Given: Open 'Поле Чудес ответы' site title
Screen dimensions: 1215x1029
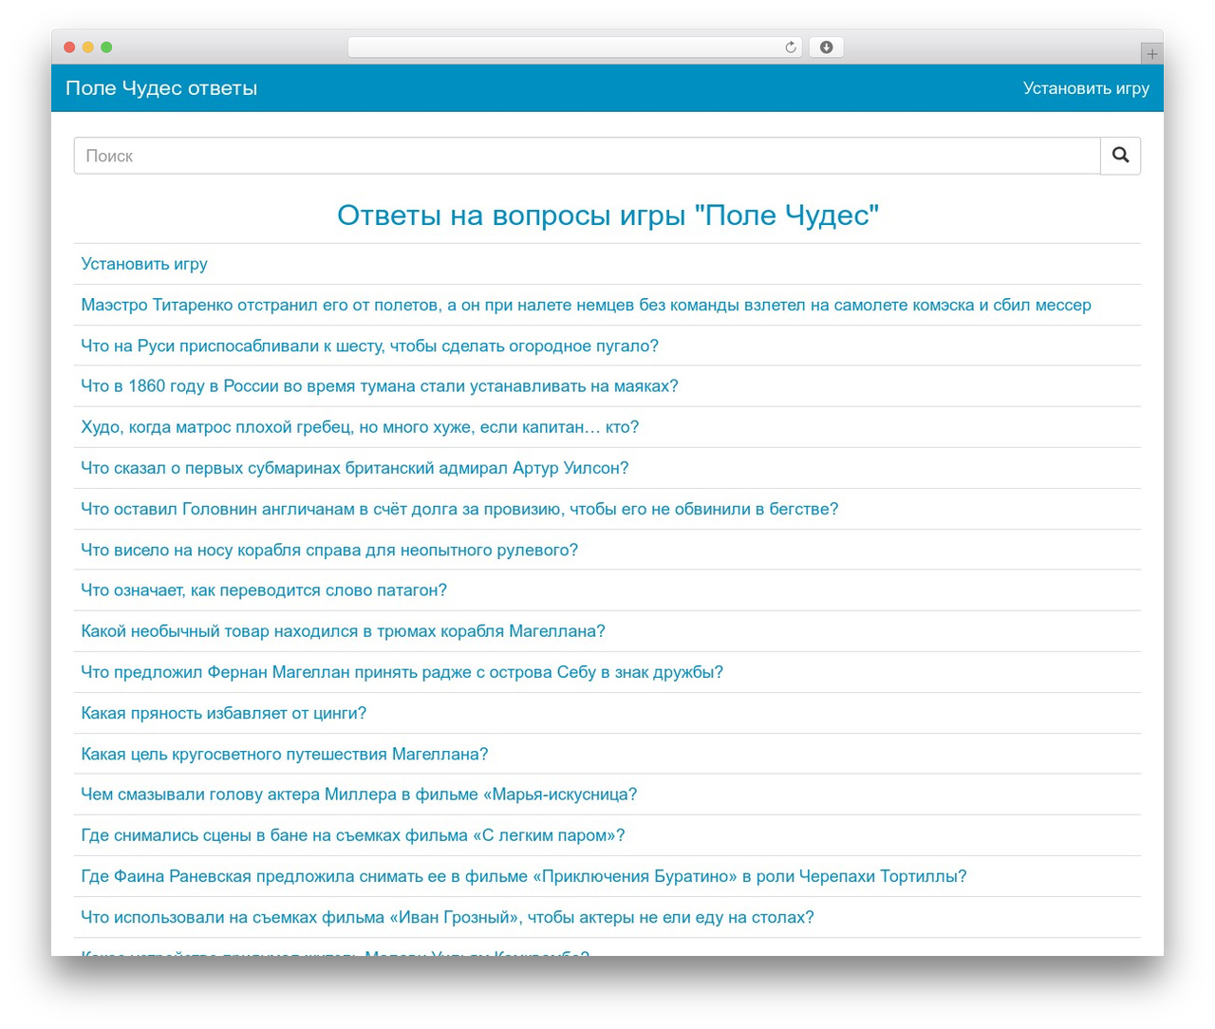Looking at the screenshot, I should pyautogui.click(x=161, y=88).
